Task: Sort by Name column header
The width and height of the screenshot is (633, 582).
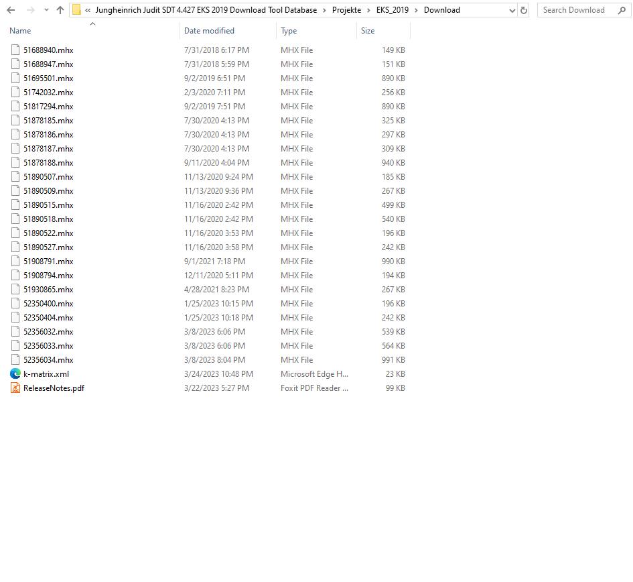Action: click(20, 31)
